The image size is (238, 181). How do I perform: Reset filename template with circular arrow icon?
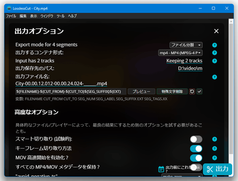click(192, 91)
